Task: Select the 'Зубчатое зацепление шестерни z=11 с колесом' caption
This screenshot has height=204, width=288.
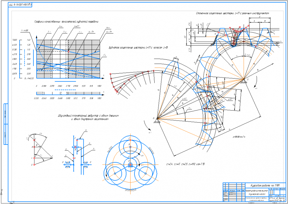Action: coord(138,47)
